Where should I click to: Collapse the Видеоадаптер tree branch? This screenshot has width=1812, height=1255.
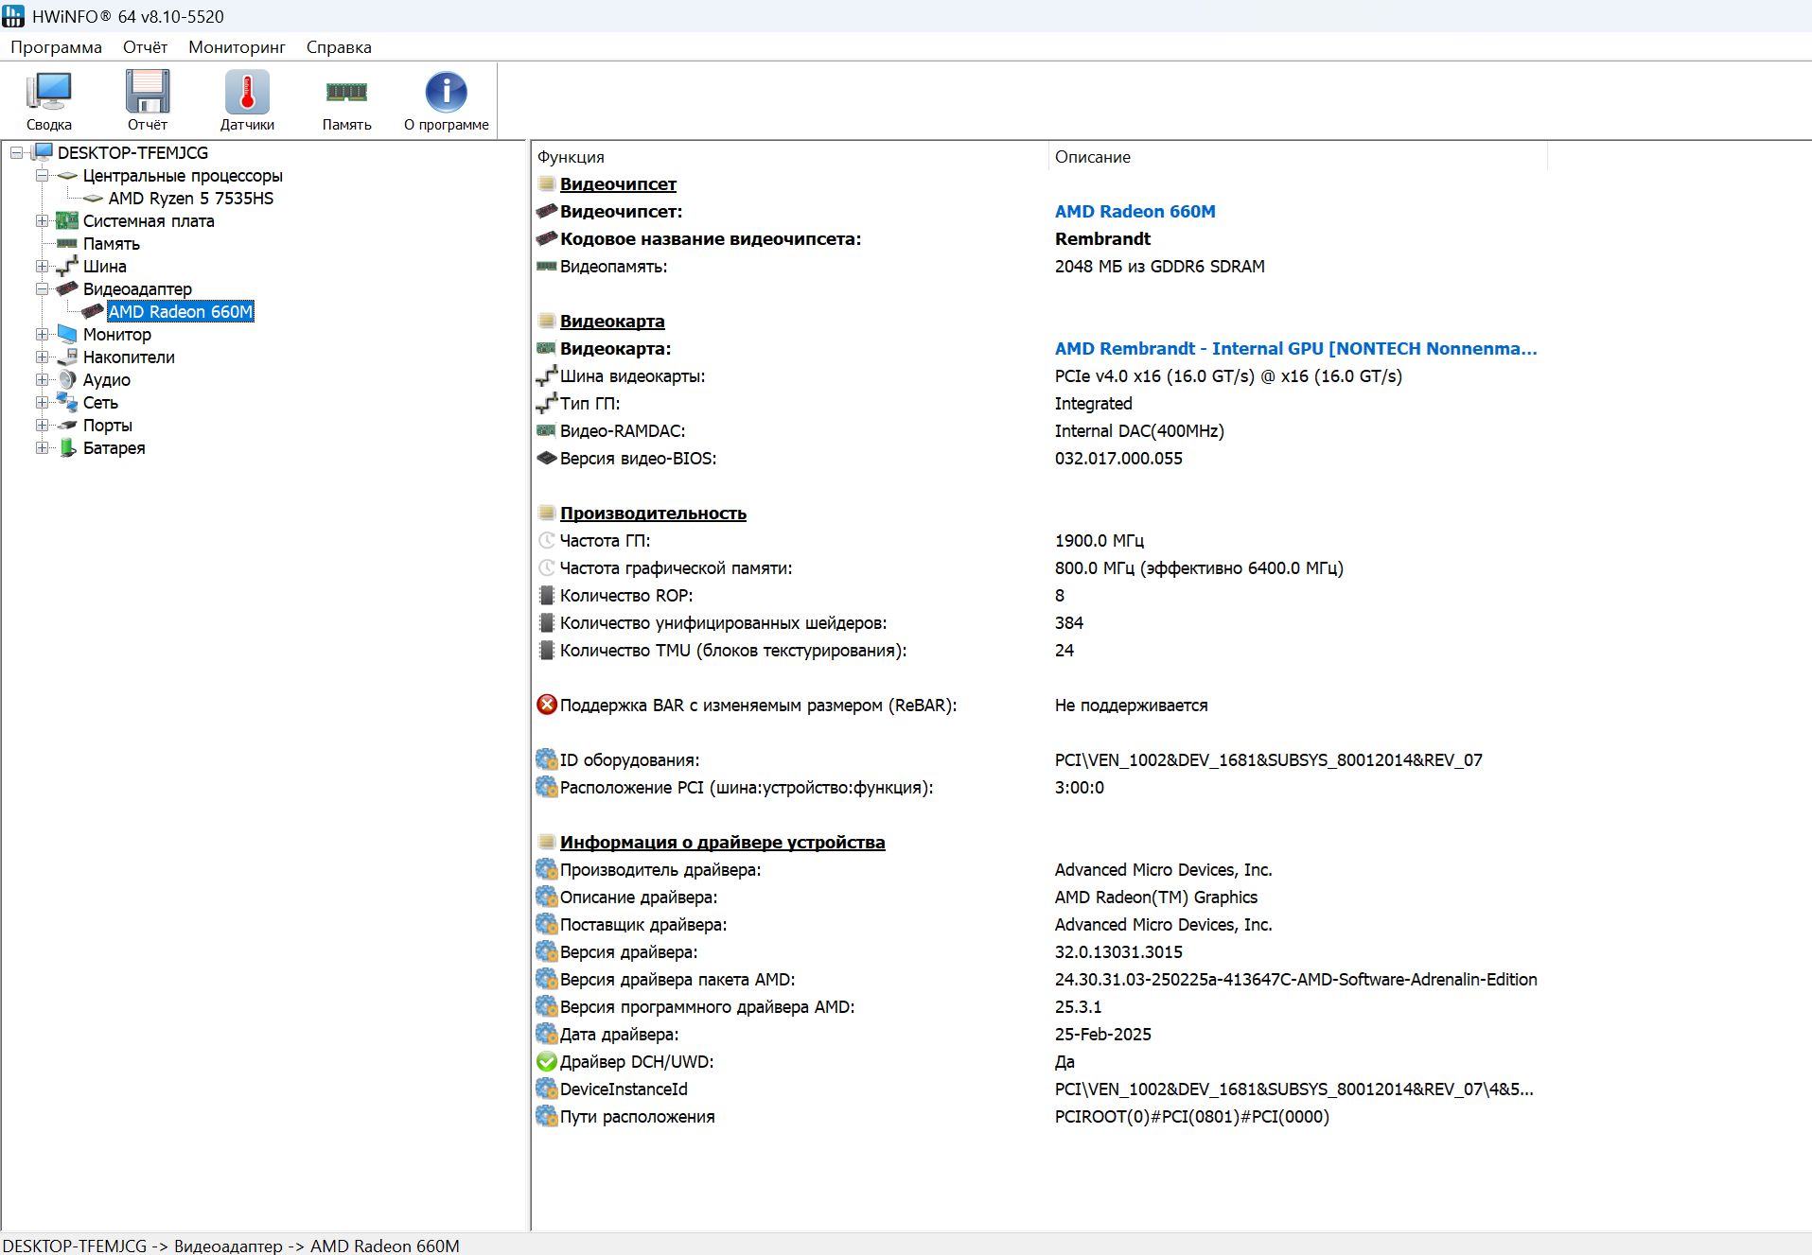coord(43,288)
